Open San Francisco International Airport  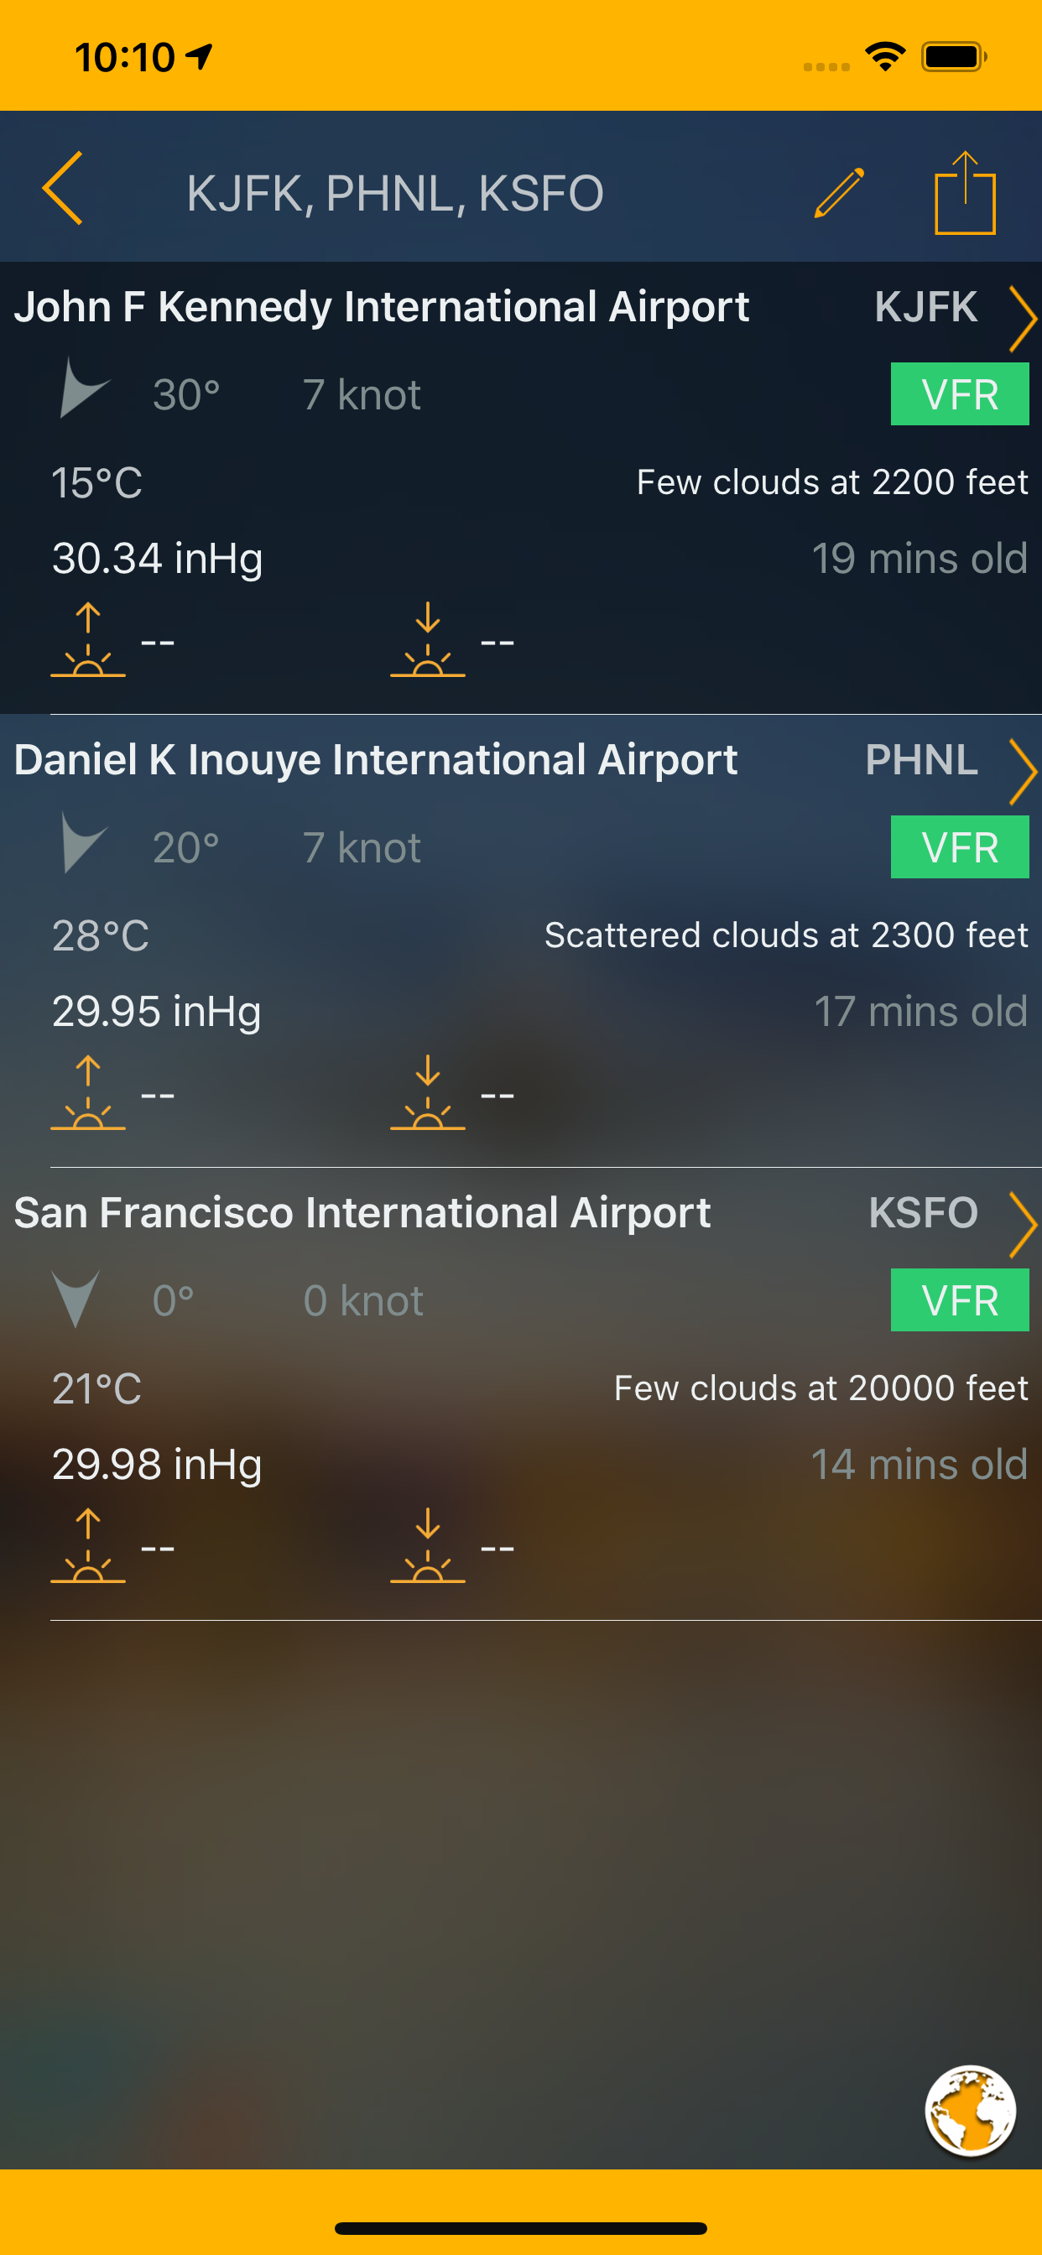pyautogui.click(x=362, y=1212)
